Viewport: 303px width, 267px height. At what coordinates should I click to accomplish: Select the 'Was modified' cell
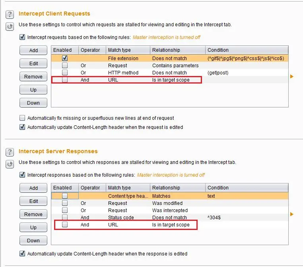178,203
